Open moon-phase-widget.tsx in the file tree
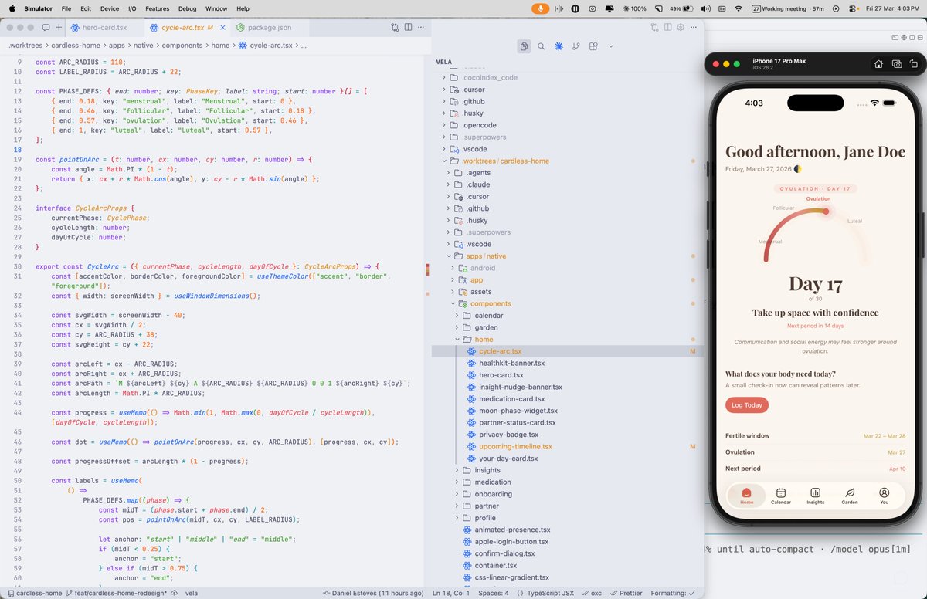The height and width of the screenshot is (599, 927). 518,411
